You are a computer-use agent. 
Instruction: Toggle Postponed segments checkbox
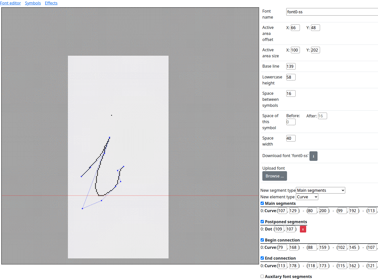click(262, 222)
